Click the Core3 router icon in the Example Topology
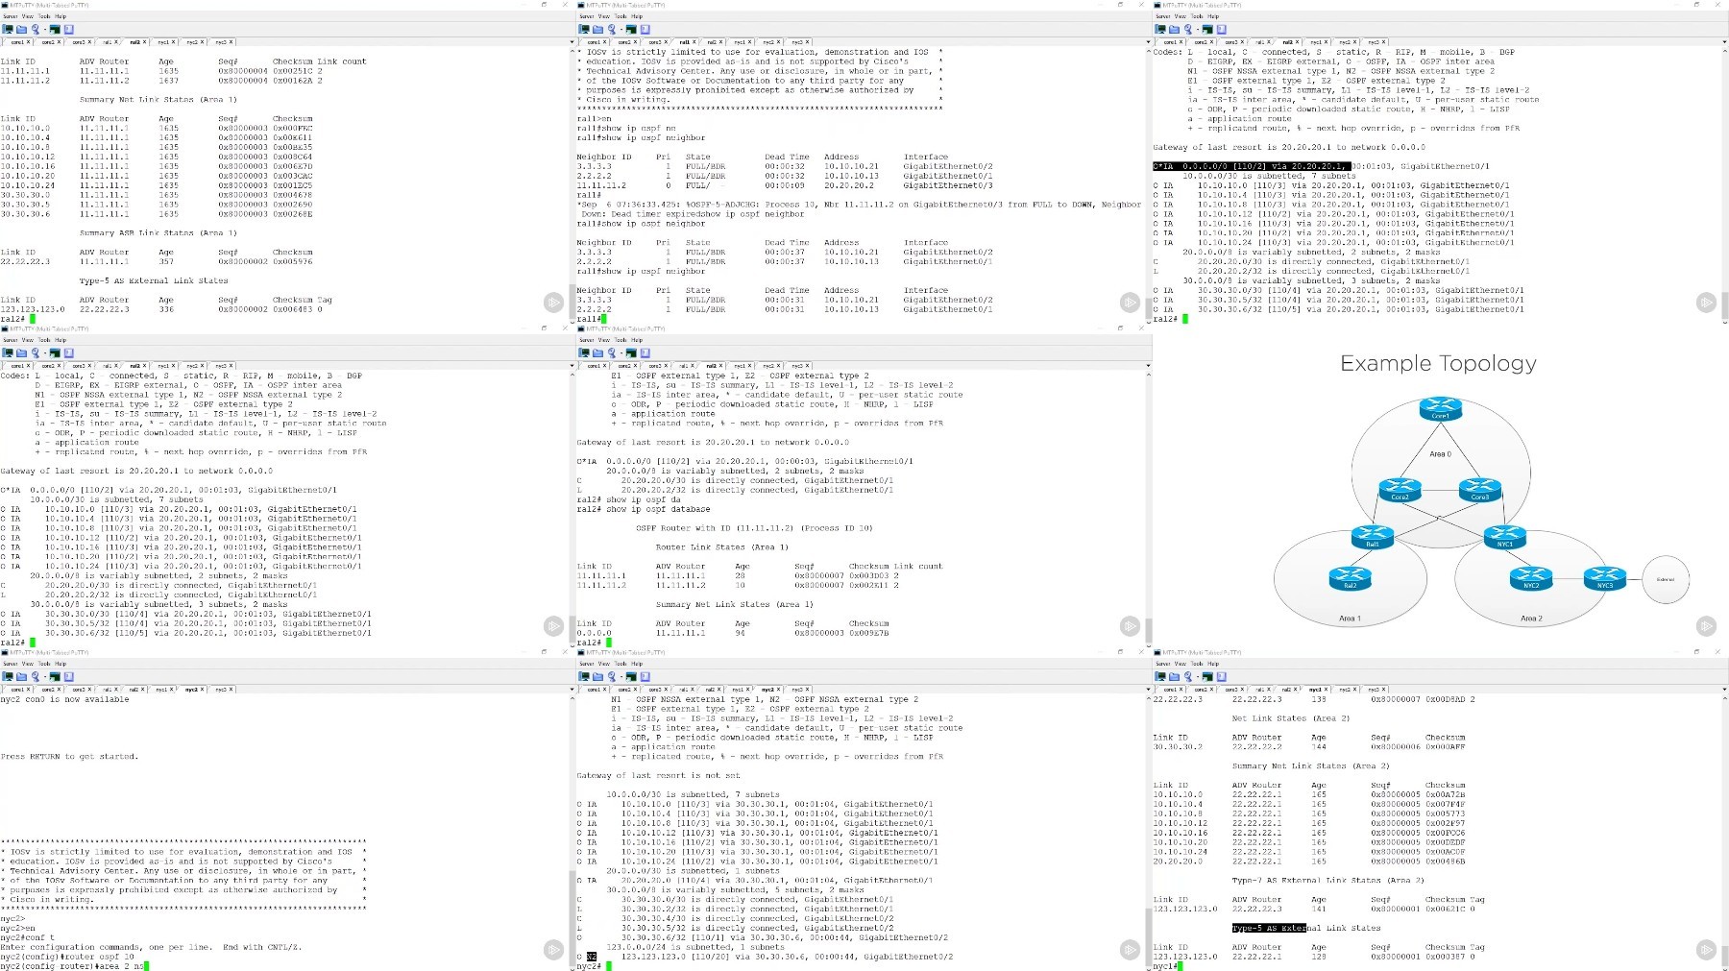Image resolution: width=1729 pixels, height=971 pixels. point(1480,491)
